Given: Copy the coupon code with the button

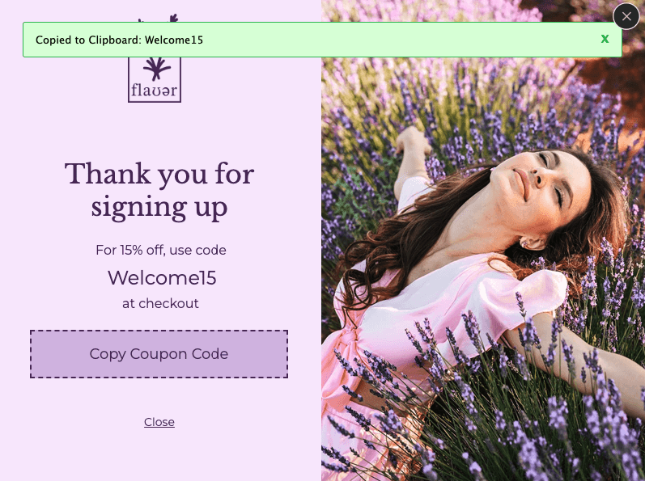Looking at the screenshot, I should [x=159, y=354].
